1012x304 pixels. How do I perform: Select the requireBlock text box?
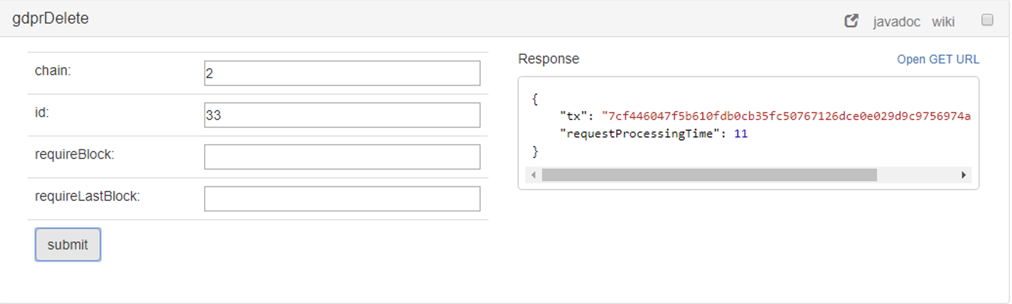pos(342,157)
